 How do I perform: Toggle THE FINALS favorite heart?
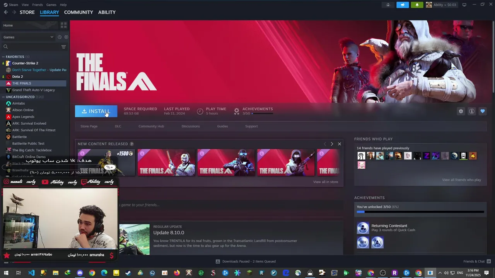tap(482, 111)
